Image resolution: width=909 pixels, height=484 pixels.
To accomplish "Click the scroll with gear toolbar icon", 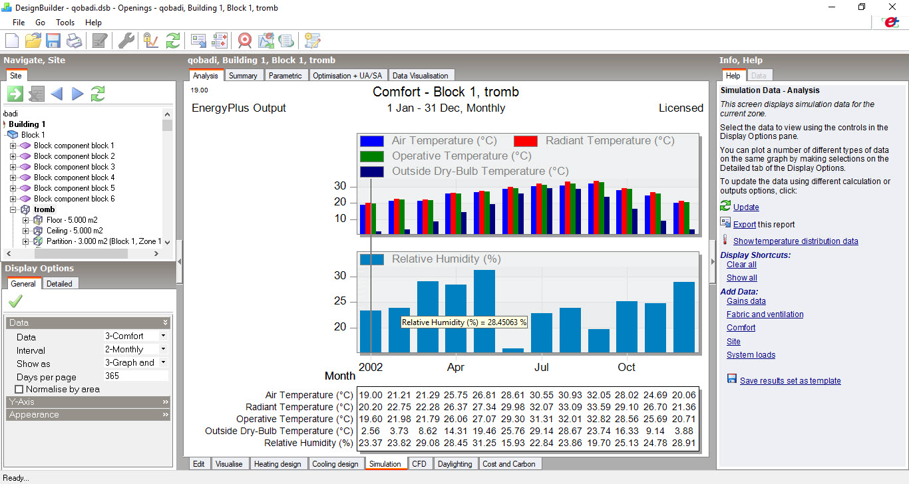I will (312, 41).
